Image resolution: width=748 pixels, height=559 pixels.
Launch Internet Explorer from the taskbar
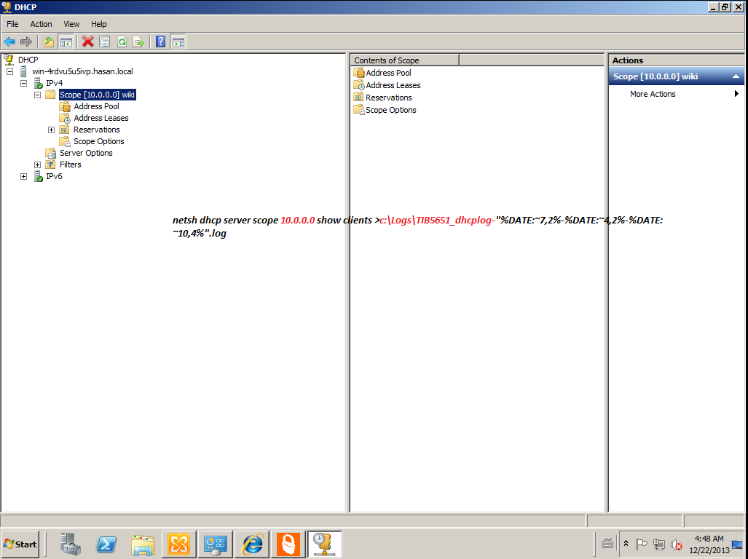(253, 544)
